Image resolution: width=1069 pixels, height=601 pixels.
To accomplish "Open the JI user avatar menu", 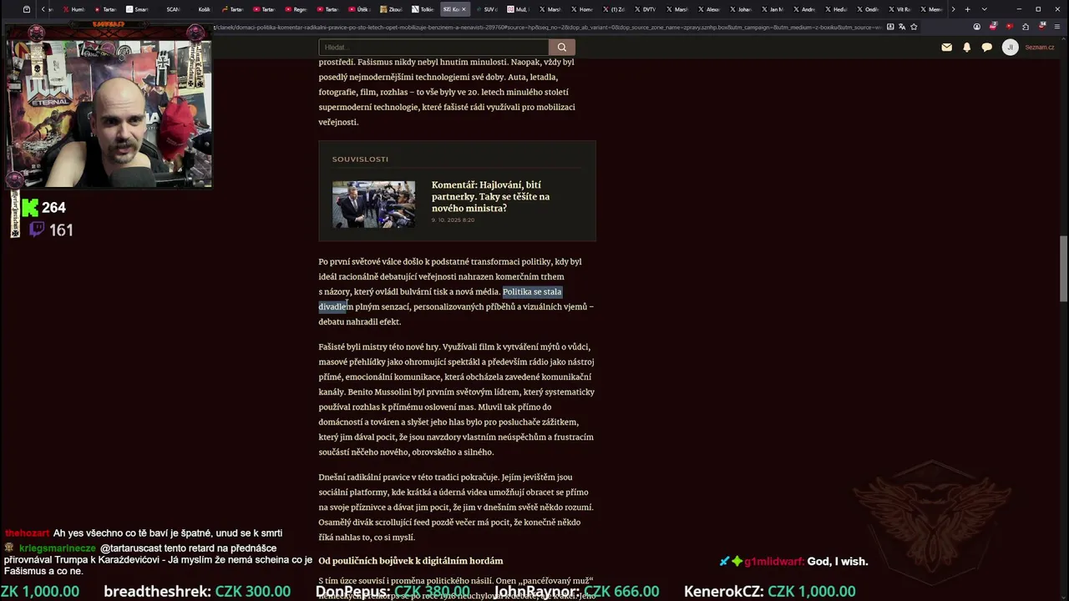I will (x=1010, y=48).
